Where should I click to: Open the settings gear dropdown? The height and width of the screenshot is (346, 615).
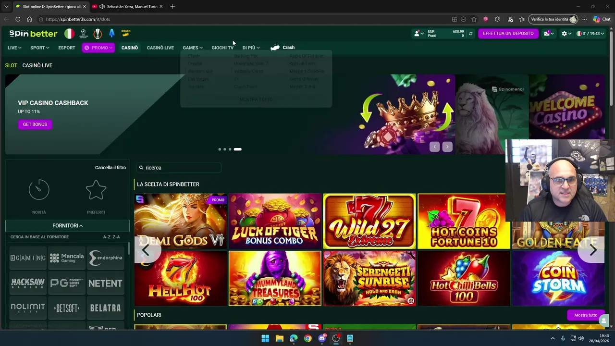(x=566, y=34)
